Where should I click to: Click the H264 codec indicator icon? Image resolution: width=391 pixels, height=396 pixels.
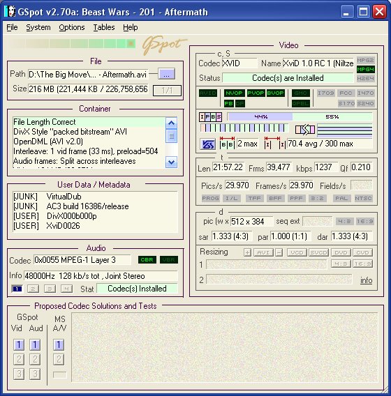(365, 78)
